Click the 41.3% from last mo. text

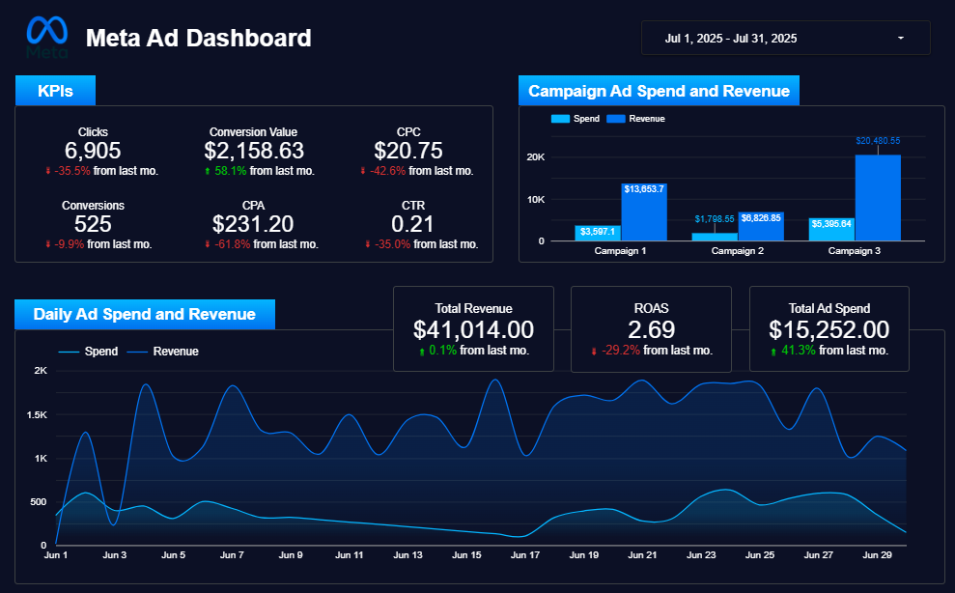(x=834, y=351)
